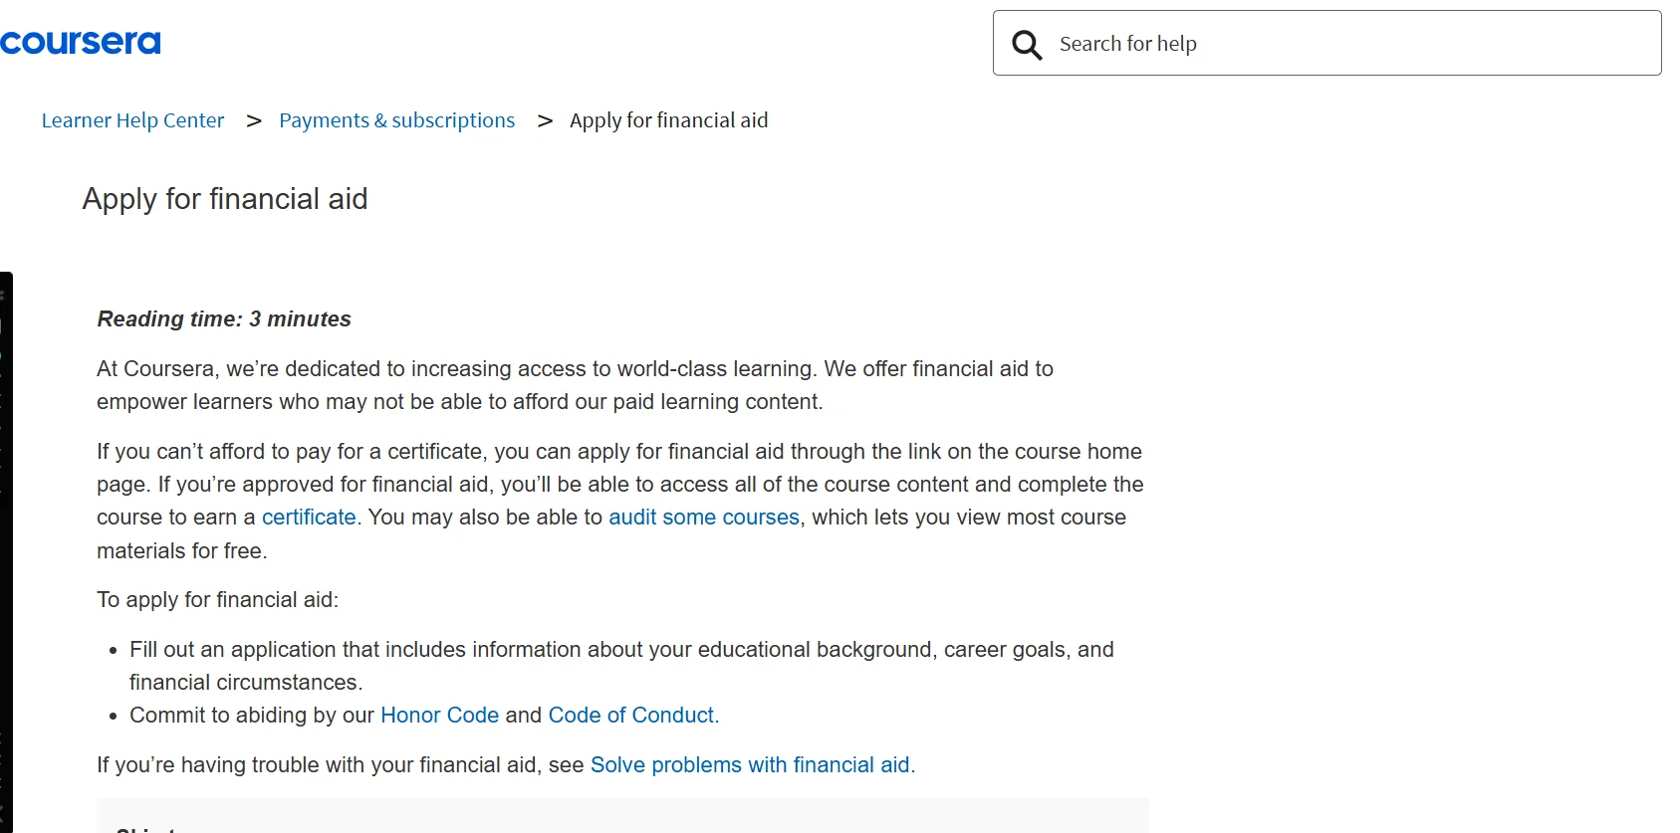Click the magnifying glass search icon
The image size is (1680, 833).
click(1026, 44)
